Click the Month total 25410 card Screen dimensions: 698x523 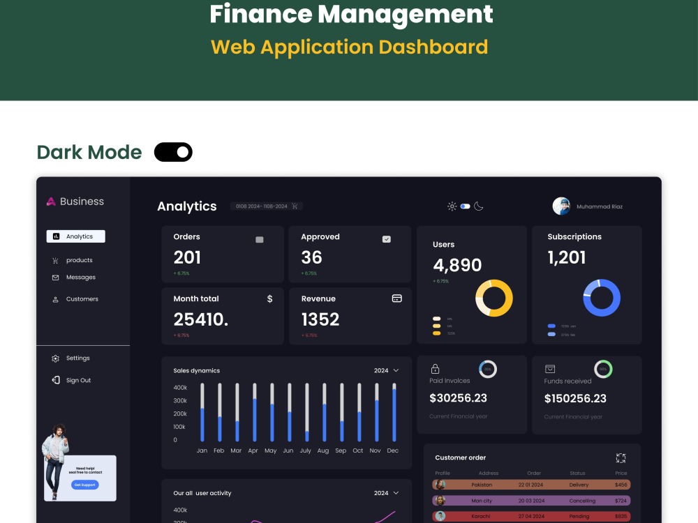tap(223, 316)
